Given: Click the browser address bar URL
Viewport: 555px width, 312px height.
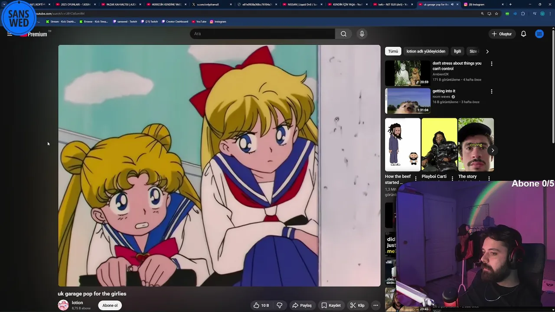Looking at the screenshot, I should click(x=60, y=14).
